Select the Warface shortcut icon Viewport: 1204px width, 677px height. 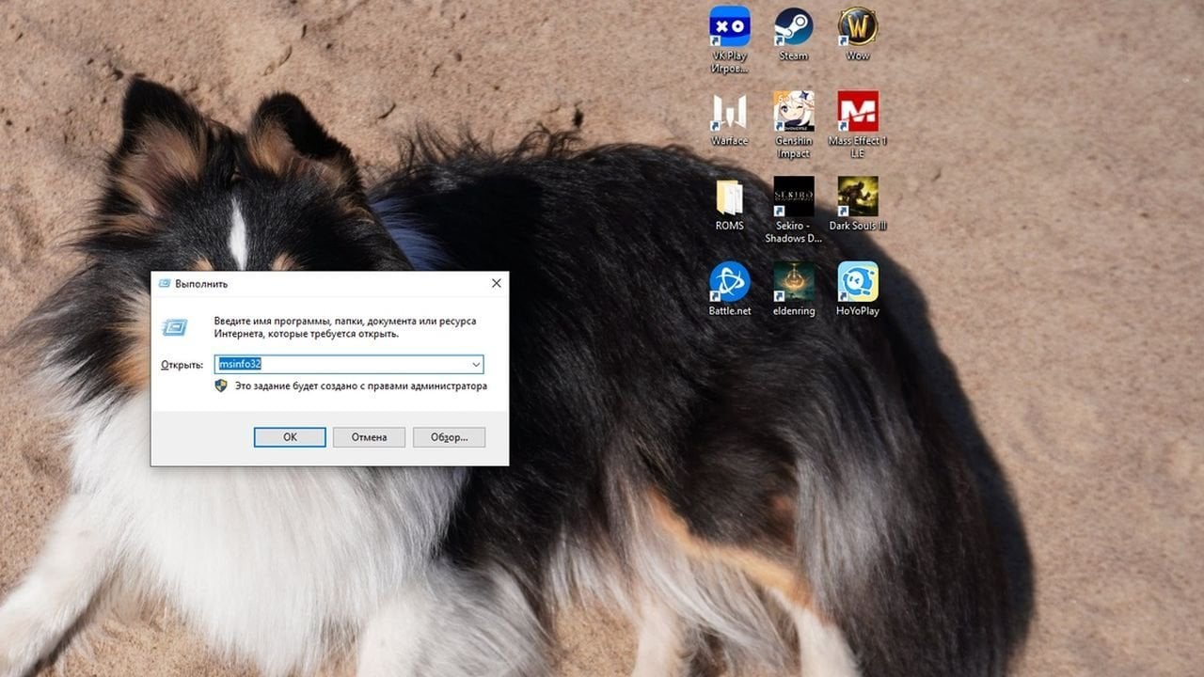click(729, 112)
